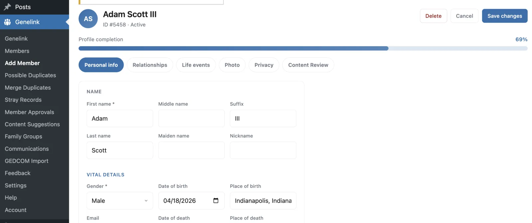
Task: Open the Genelink top-level sidebar menu
Action: [35, 22]
